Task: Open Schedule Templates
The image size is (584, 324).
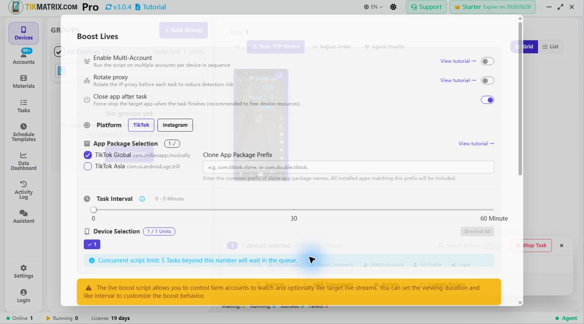Action: (x=24, y=133)
